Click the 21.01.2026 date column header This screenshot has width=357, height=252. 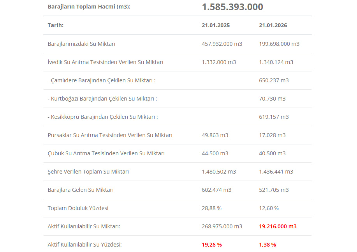(273, 25)
